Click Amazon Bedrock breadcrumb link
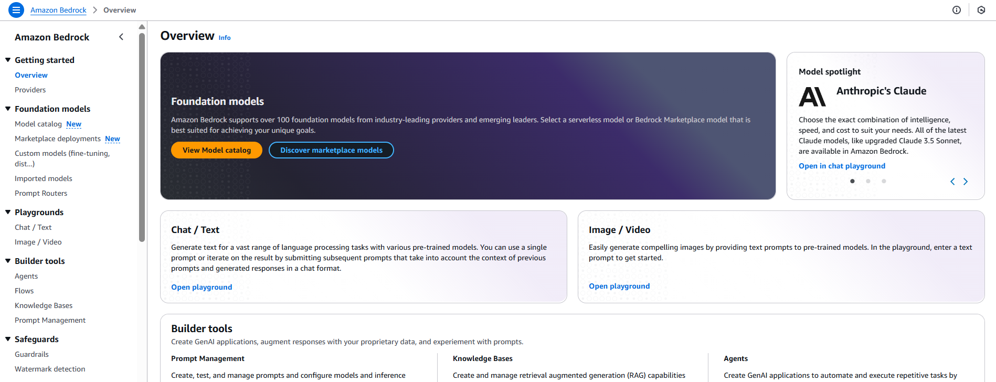This screenshot has height=382, width=996. click(x=58, y=10)
